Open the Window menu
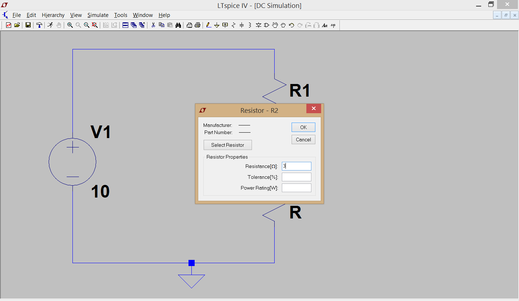 tap(143, 15)
